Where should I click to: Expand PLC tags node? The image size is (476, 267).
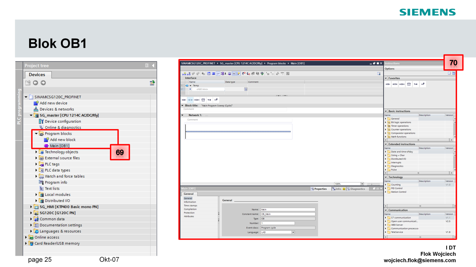click(36, 164)
